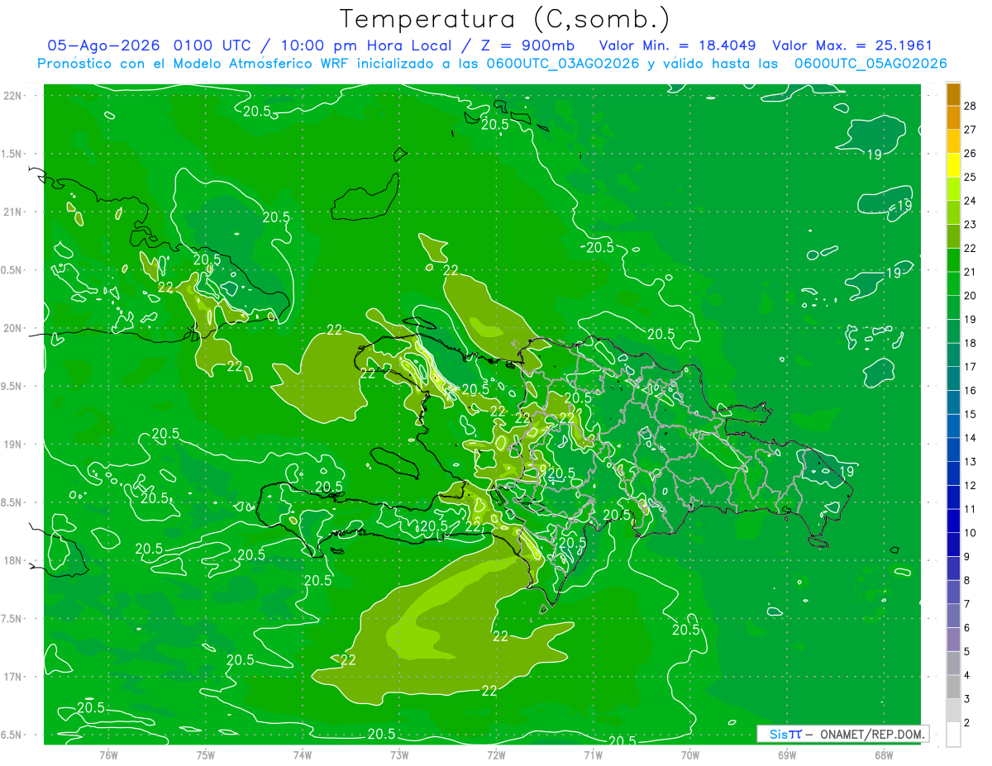Screen dimensions: 992x766
Task: Click the 74W longitude axis label
Action: (x=303, y=754)
